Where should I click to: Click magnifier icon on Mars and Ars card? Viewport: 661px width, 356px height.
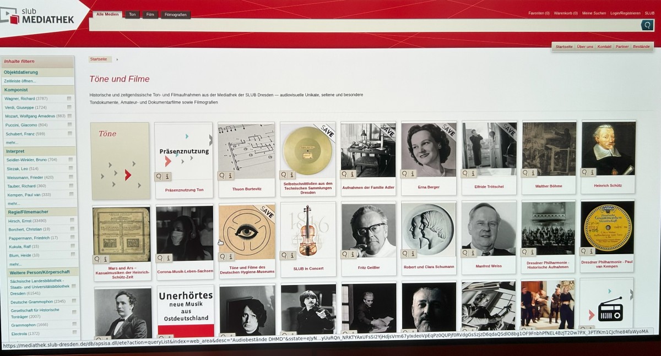(97, 259)
